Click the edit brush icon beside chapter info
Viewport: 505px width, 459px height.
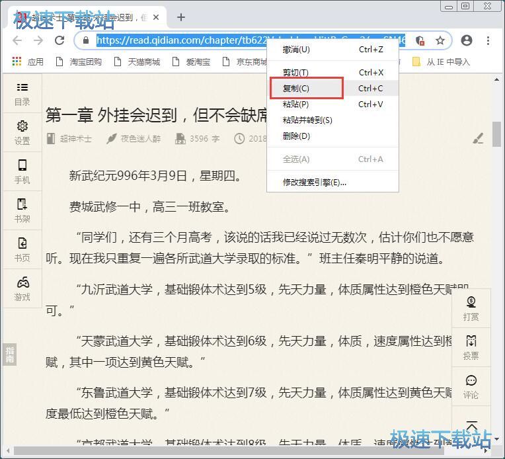pyautogui.click(x=479, y=138)
